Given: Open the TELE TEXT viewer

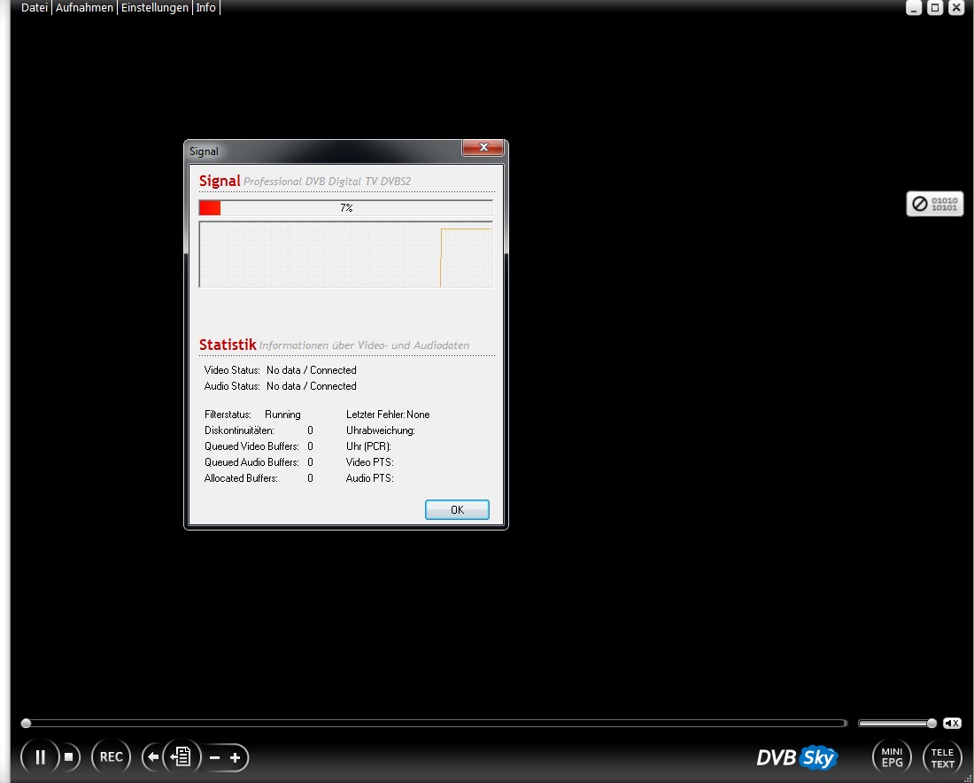Looking at the screenshot, I should click(x=942, y=758).
